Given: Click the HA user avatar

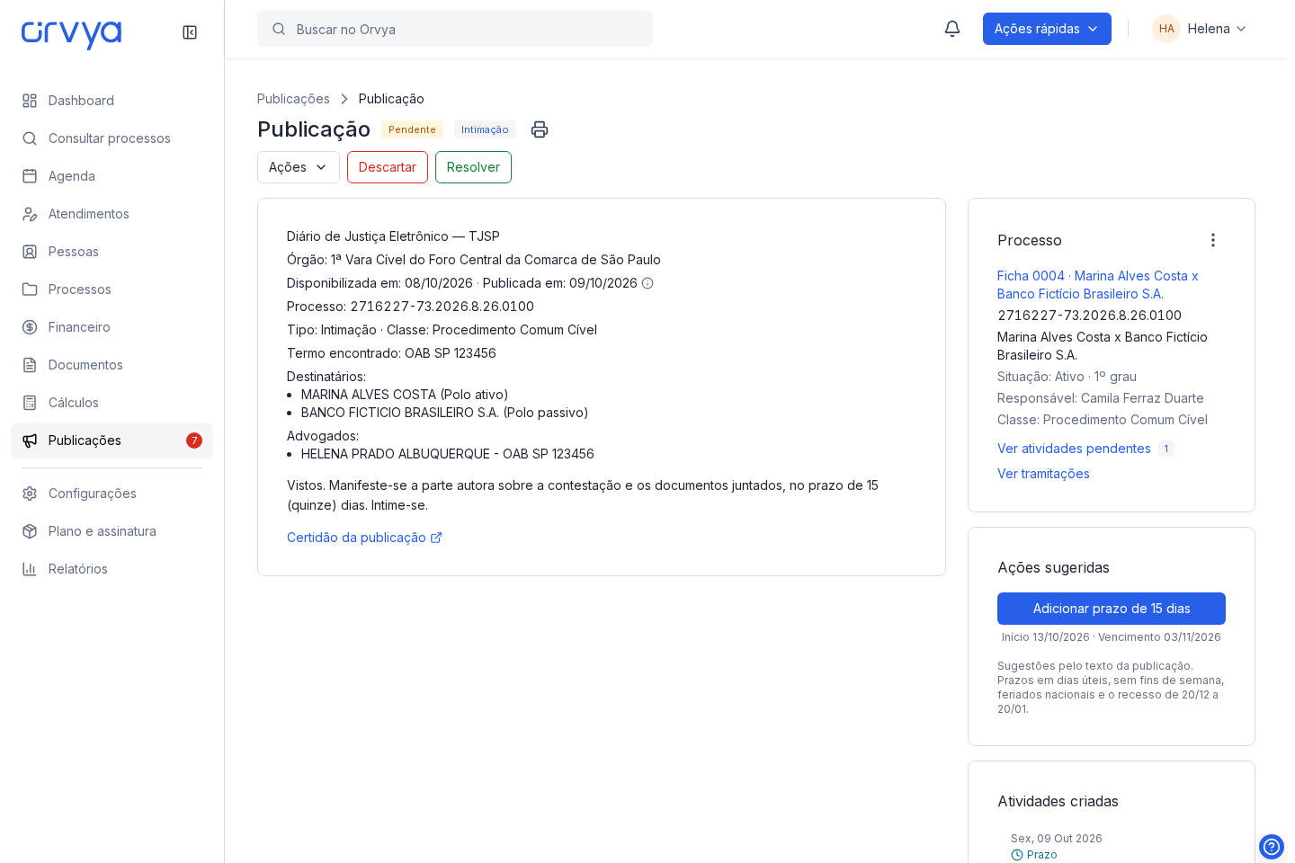Looking at the screenshot, I should point(1166,29).
